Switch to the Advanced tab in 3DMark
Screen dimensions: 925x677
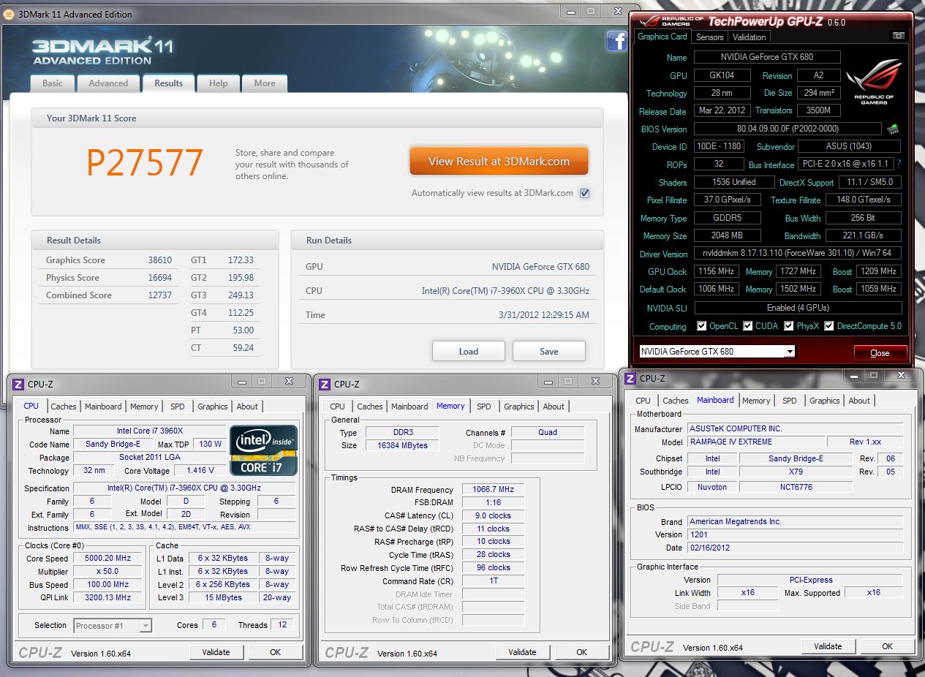click(x=108, y=83)
